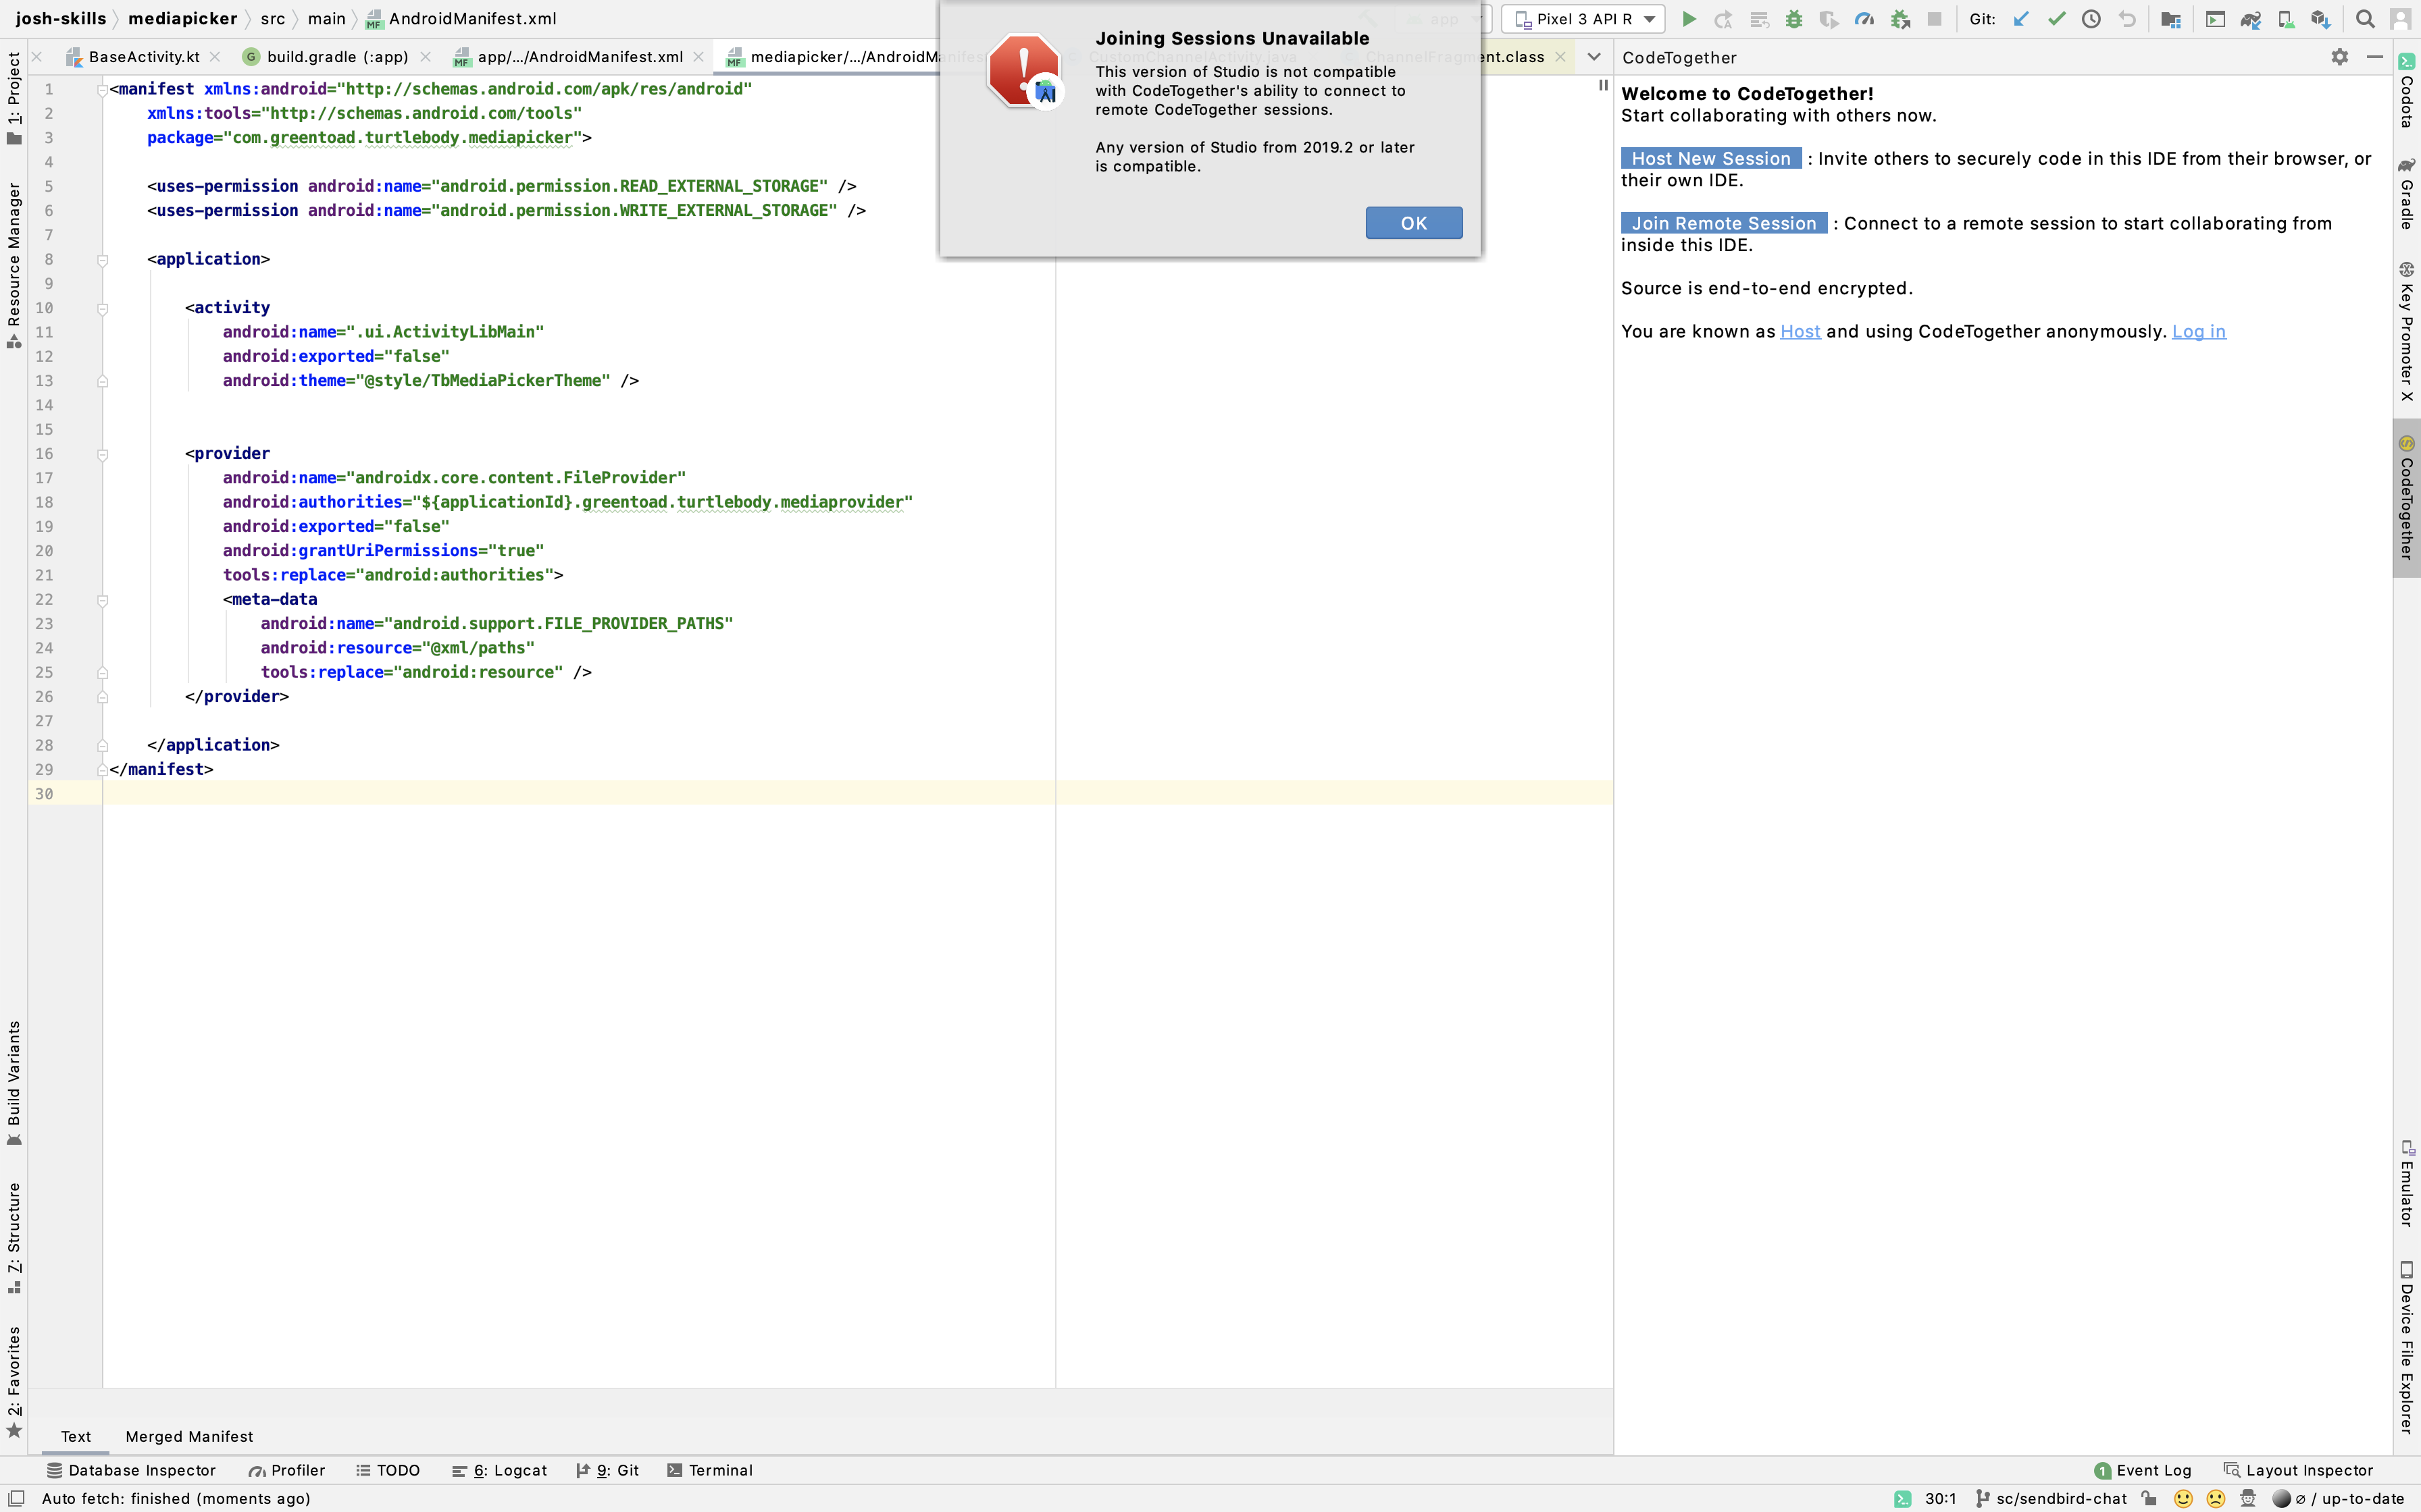The image size is (2421, 1512).
Task: Start debugging with the green bug icon
Action: 1793,19
